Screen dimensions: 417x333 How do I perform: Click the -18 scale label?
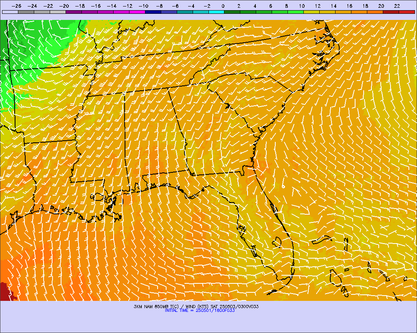click(x=80, y=6)
